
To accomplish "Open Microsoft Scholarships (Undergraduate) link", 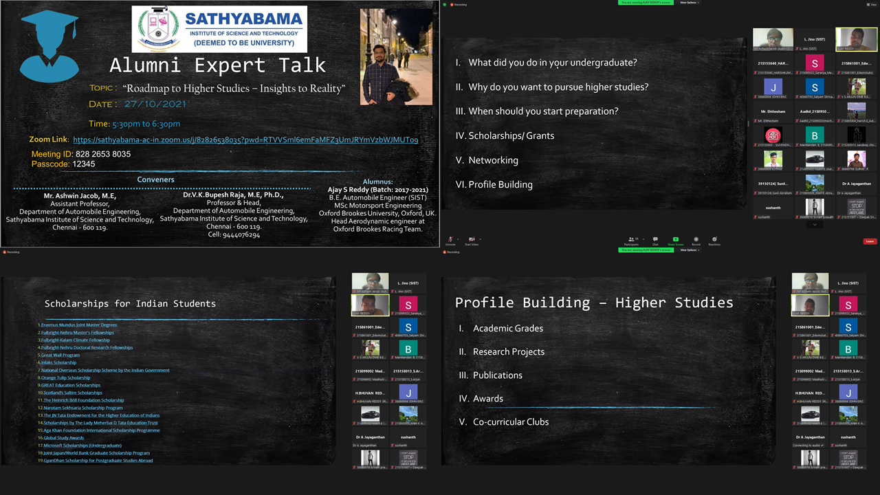I will (x=82, y=445).
